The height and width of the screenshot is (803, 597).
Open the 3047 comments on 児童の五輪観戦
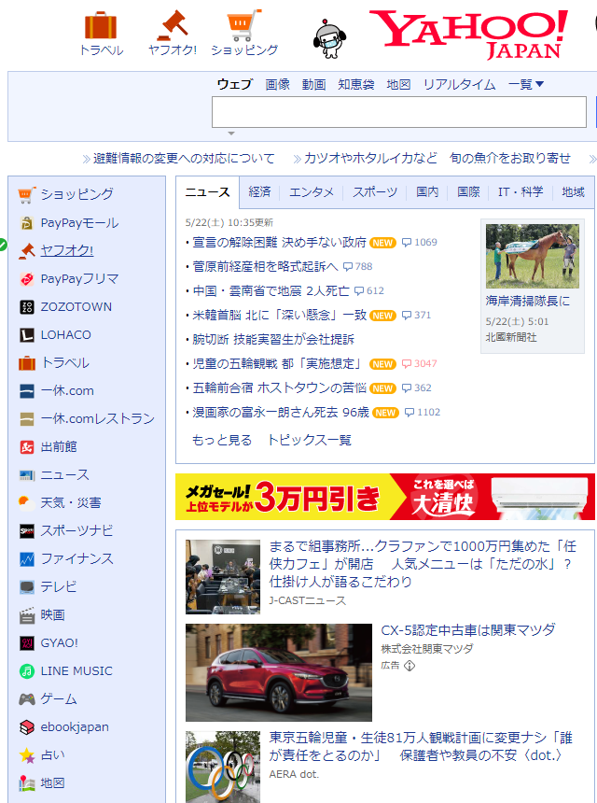pyautogui.click(x=420, y=363)
